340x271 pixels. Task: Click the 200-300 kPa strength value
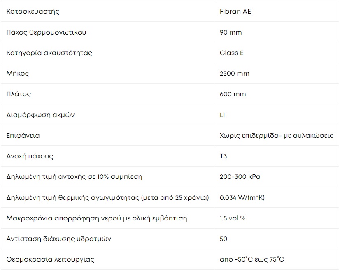pos(240,177)
